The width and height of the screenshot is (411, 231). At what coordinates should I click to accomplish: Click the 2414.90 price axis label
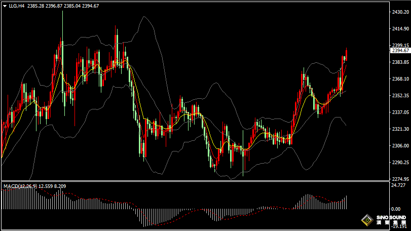pyautogui.click(x=400, y=29)
